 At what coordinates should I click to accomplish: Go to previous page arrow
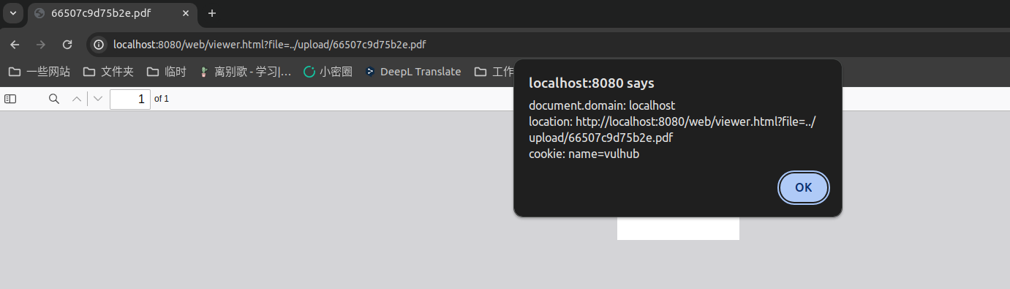[x=77, y=99]
